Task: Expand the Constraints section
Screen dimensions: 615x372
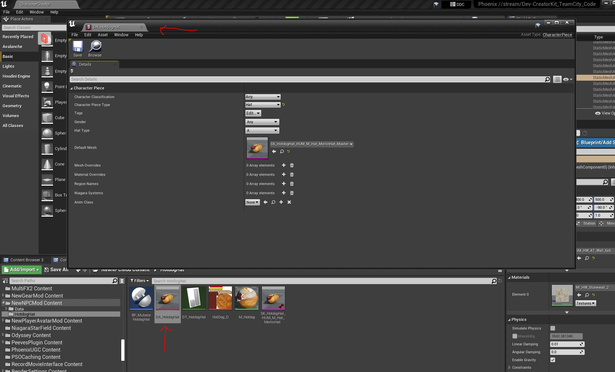Action: pos(509,367)
